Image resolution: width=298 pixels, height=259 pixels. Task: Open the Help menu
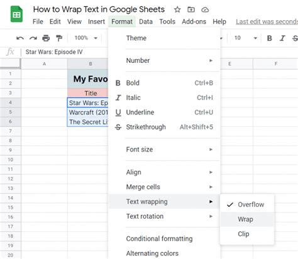219,21
